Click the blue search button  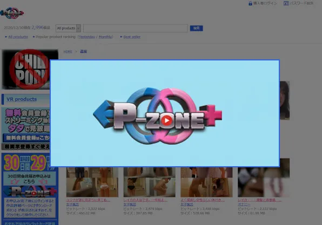[196, 28]
